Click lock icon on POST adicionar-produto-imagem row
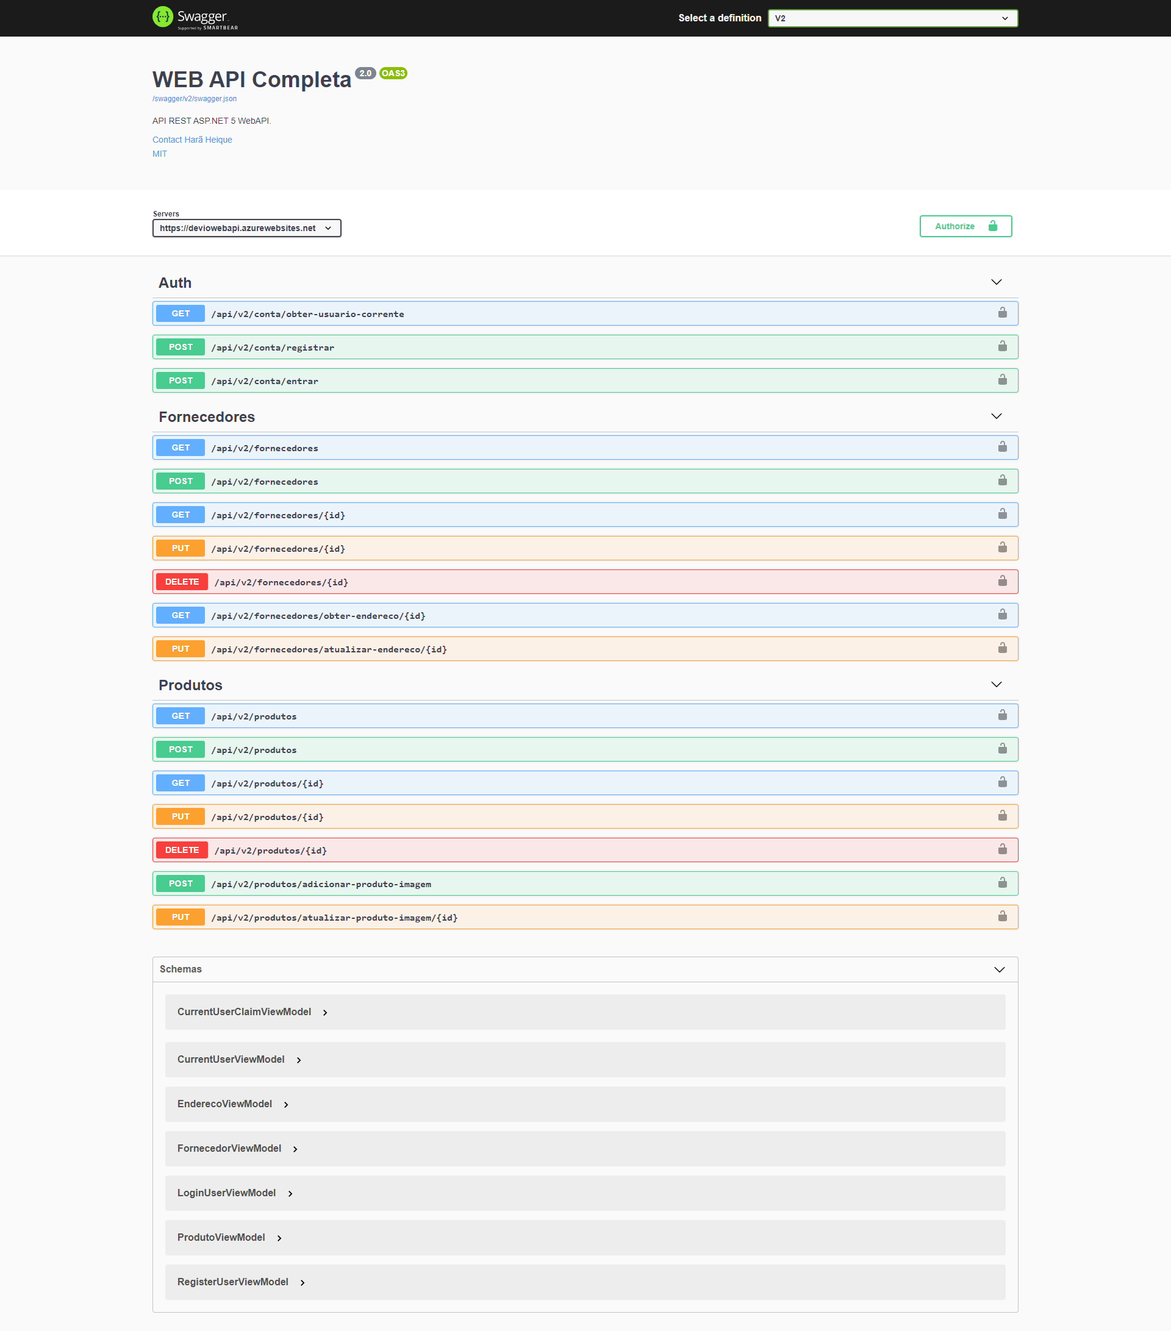Image resolution: width=1171 pixels, height=1331 pixels. click(1002, 883)
